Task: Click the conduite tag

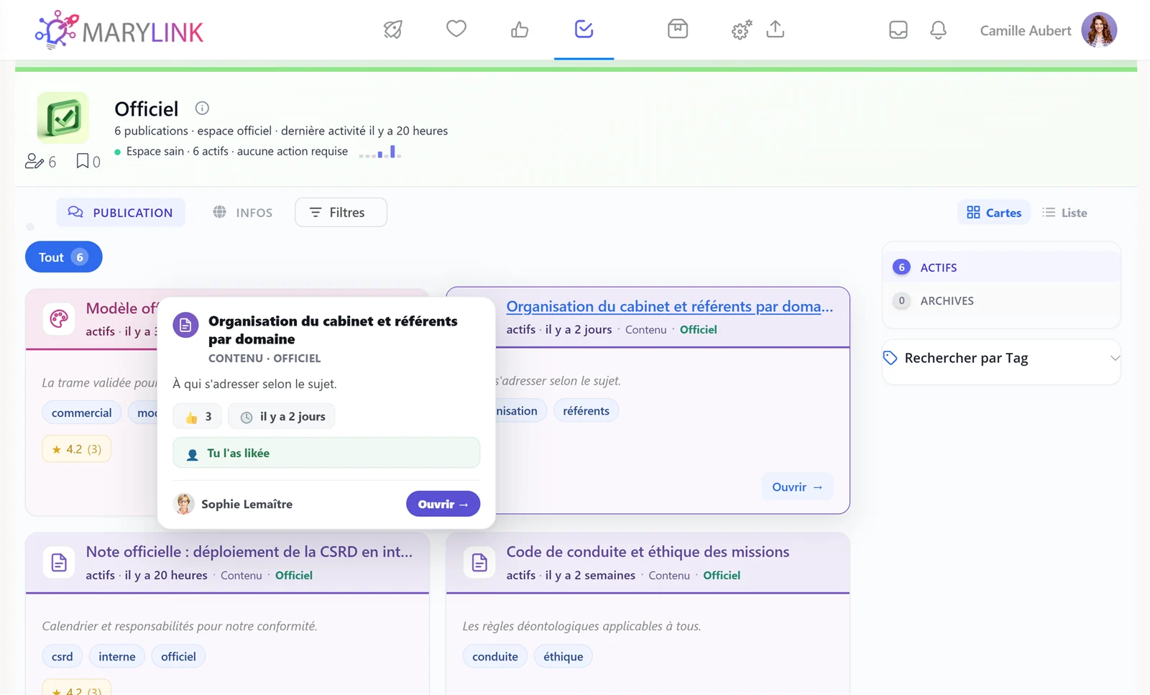Action: (x=495, y=656)
